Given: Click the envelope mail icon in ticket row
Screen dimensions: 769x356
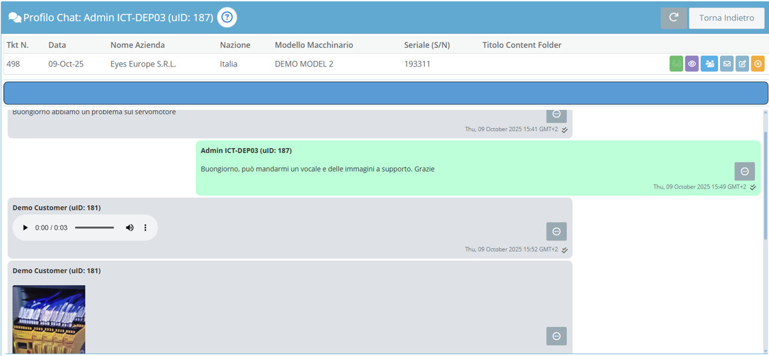Looking at the screenshot, I should click(727, 63).
